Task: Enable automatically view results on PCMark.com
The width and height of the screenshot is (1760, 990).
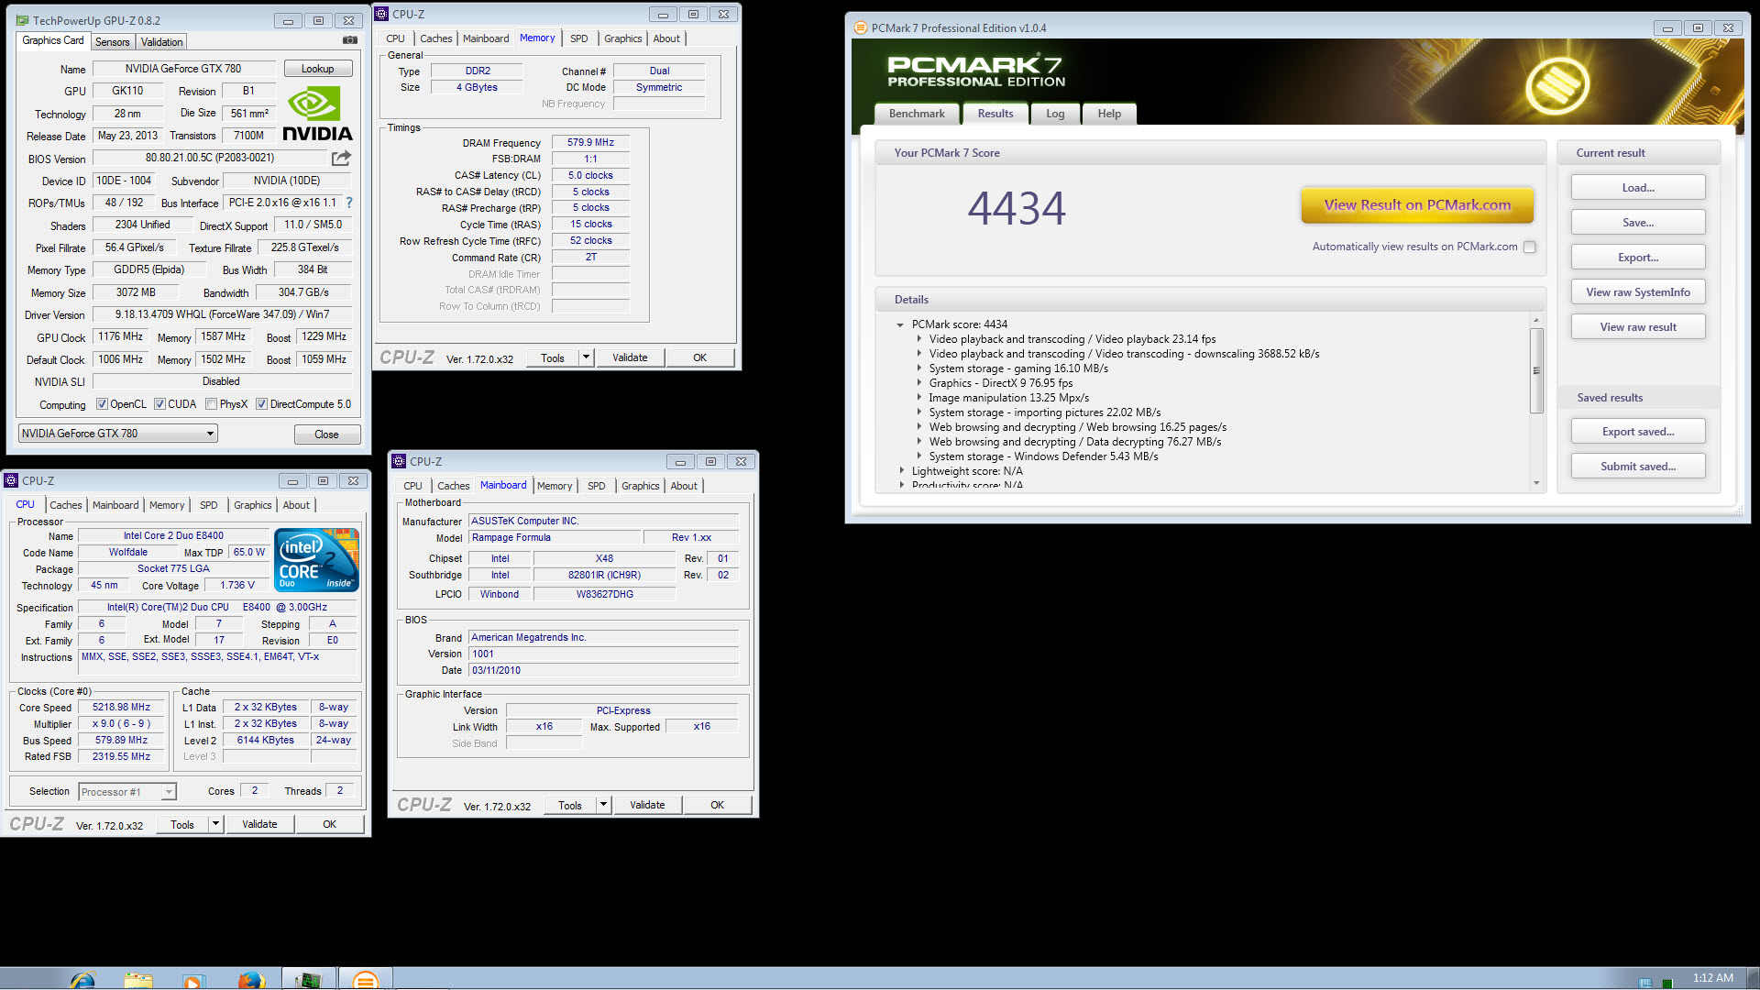Action: (x=1529, y=247)
